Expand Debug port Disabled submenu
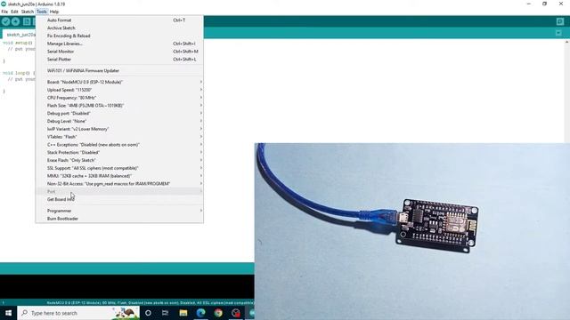Image resolution: width=570 pixels, height=320 pixels. 119,114
